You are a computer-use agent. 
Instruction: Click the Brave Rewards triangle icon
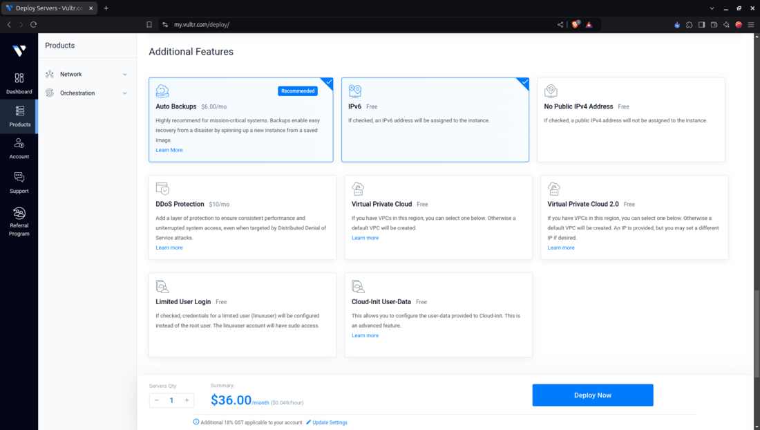coord(589,25)
